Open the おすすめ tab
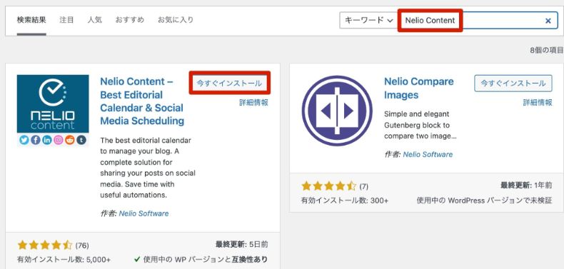 tap(130, 20)
